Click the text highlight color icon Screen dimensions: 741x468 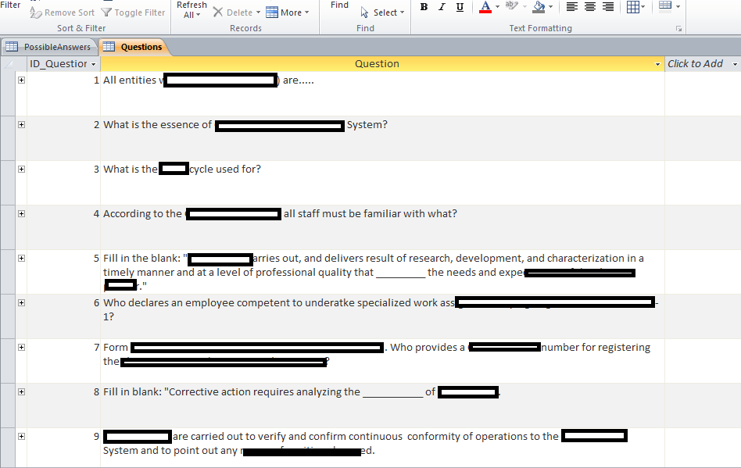tap(511, 6)
